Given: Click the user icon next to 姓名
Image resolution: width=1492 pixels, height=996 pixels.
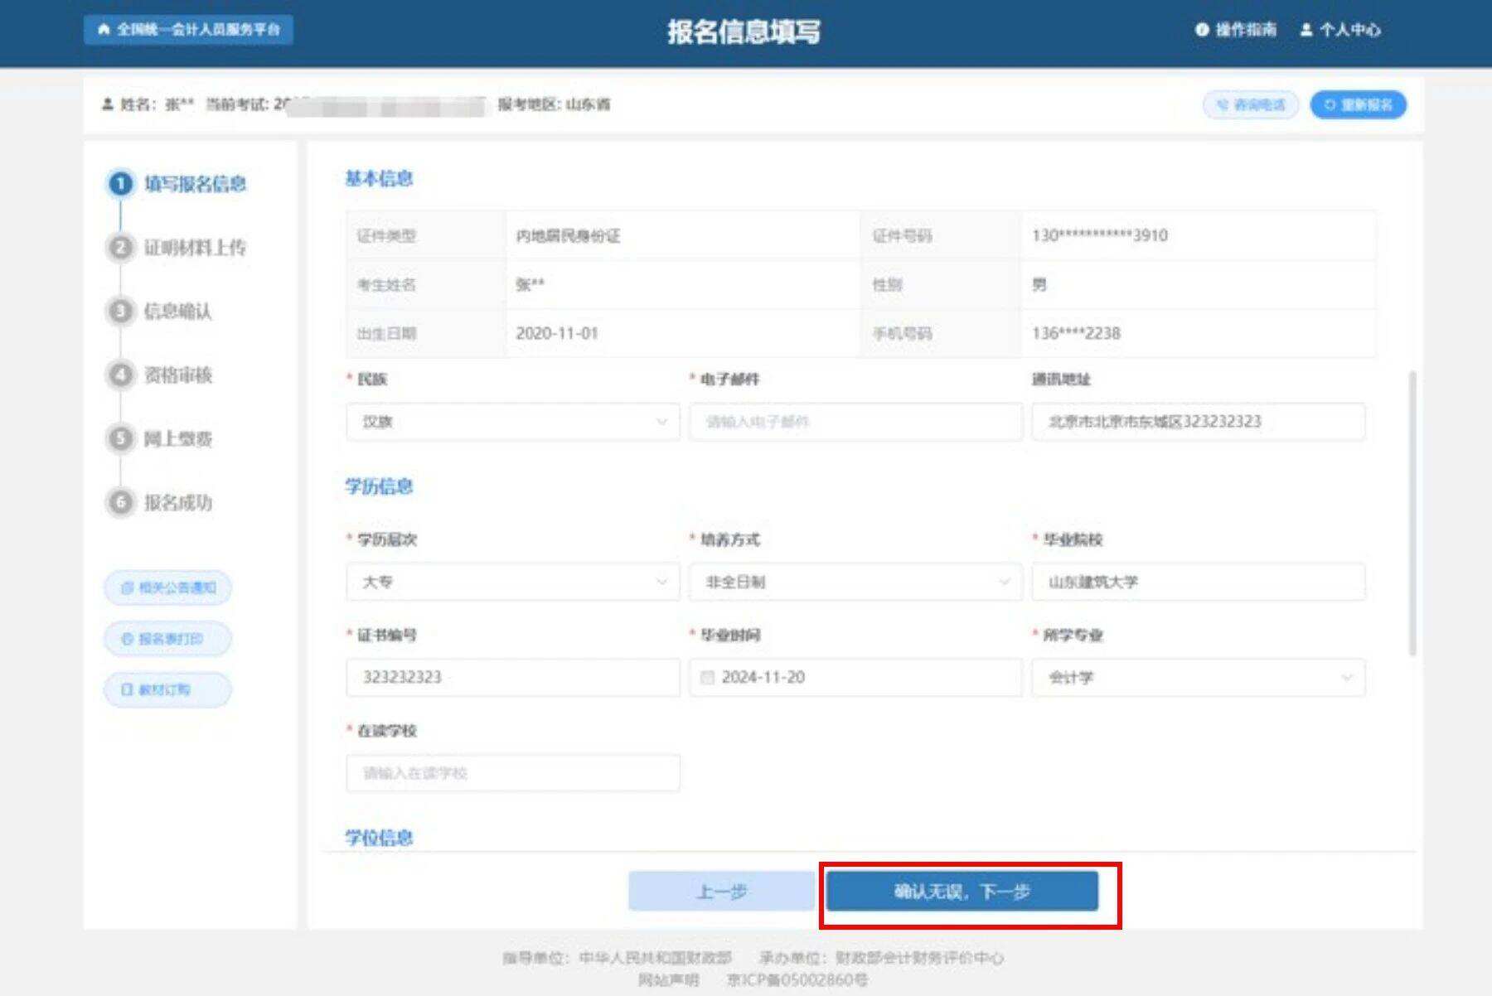Looking at the screenshot, I should coord(106,105).
